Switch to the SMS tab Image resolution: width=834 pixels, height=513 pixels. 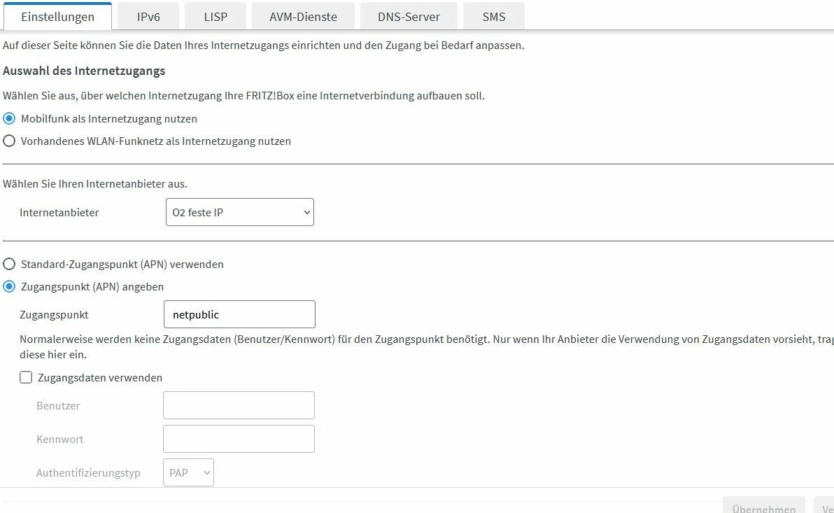493,17
